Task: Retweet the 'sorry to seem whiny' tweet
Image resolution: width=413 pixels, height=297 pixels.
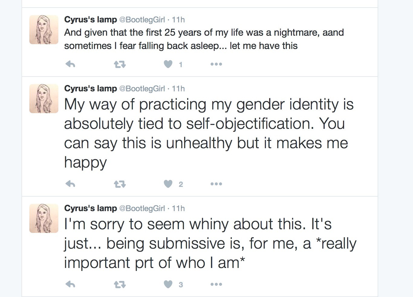Action: pos(120,284)
